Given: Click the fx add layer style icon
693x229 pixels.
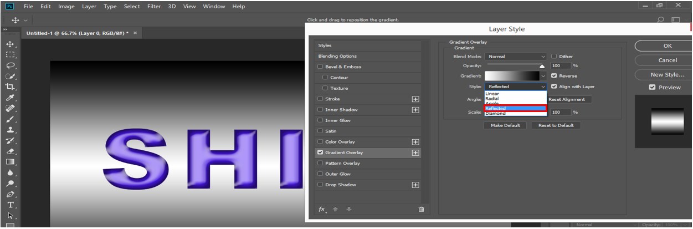Looking at the screenshot, I should (322, 209).
